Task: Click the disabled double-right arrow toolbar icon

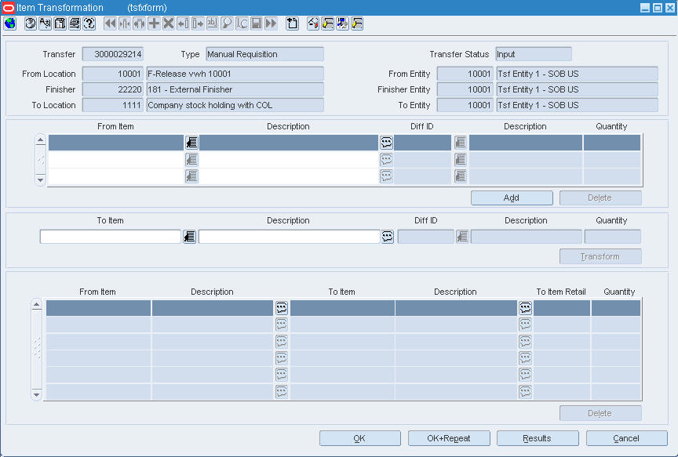Action: click(271, 24)
